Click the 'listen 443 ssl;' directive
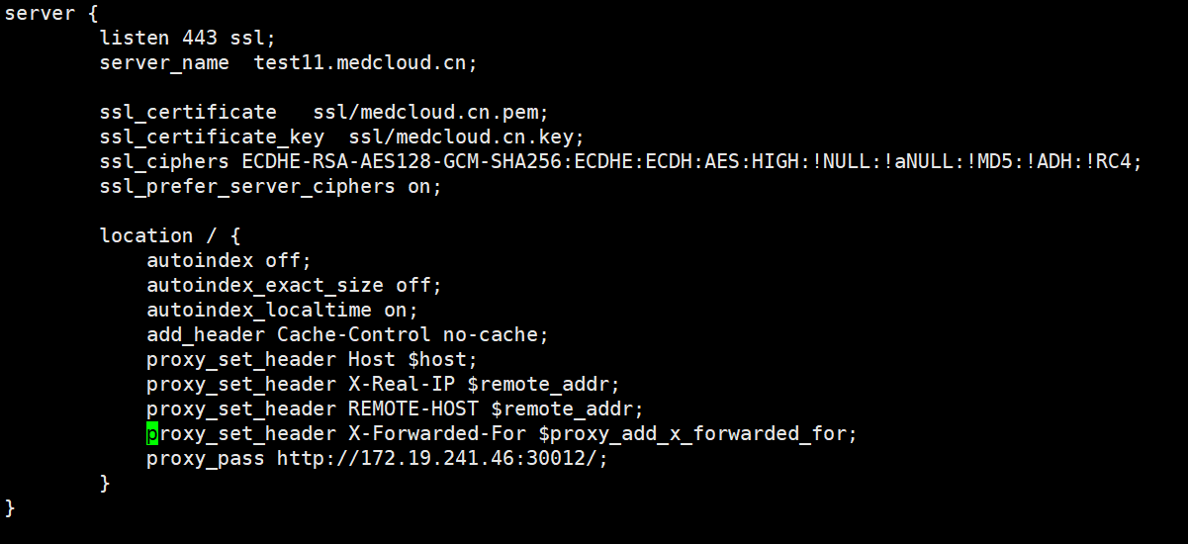 pos(188,38)
